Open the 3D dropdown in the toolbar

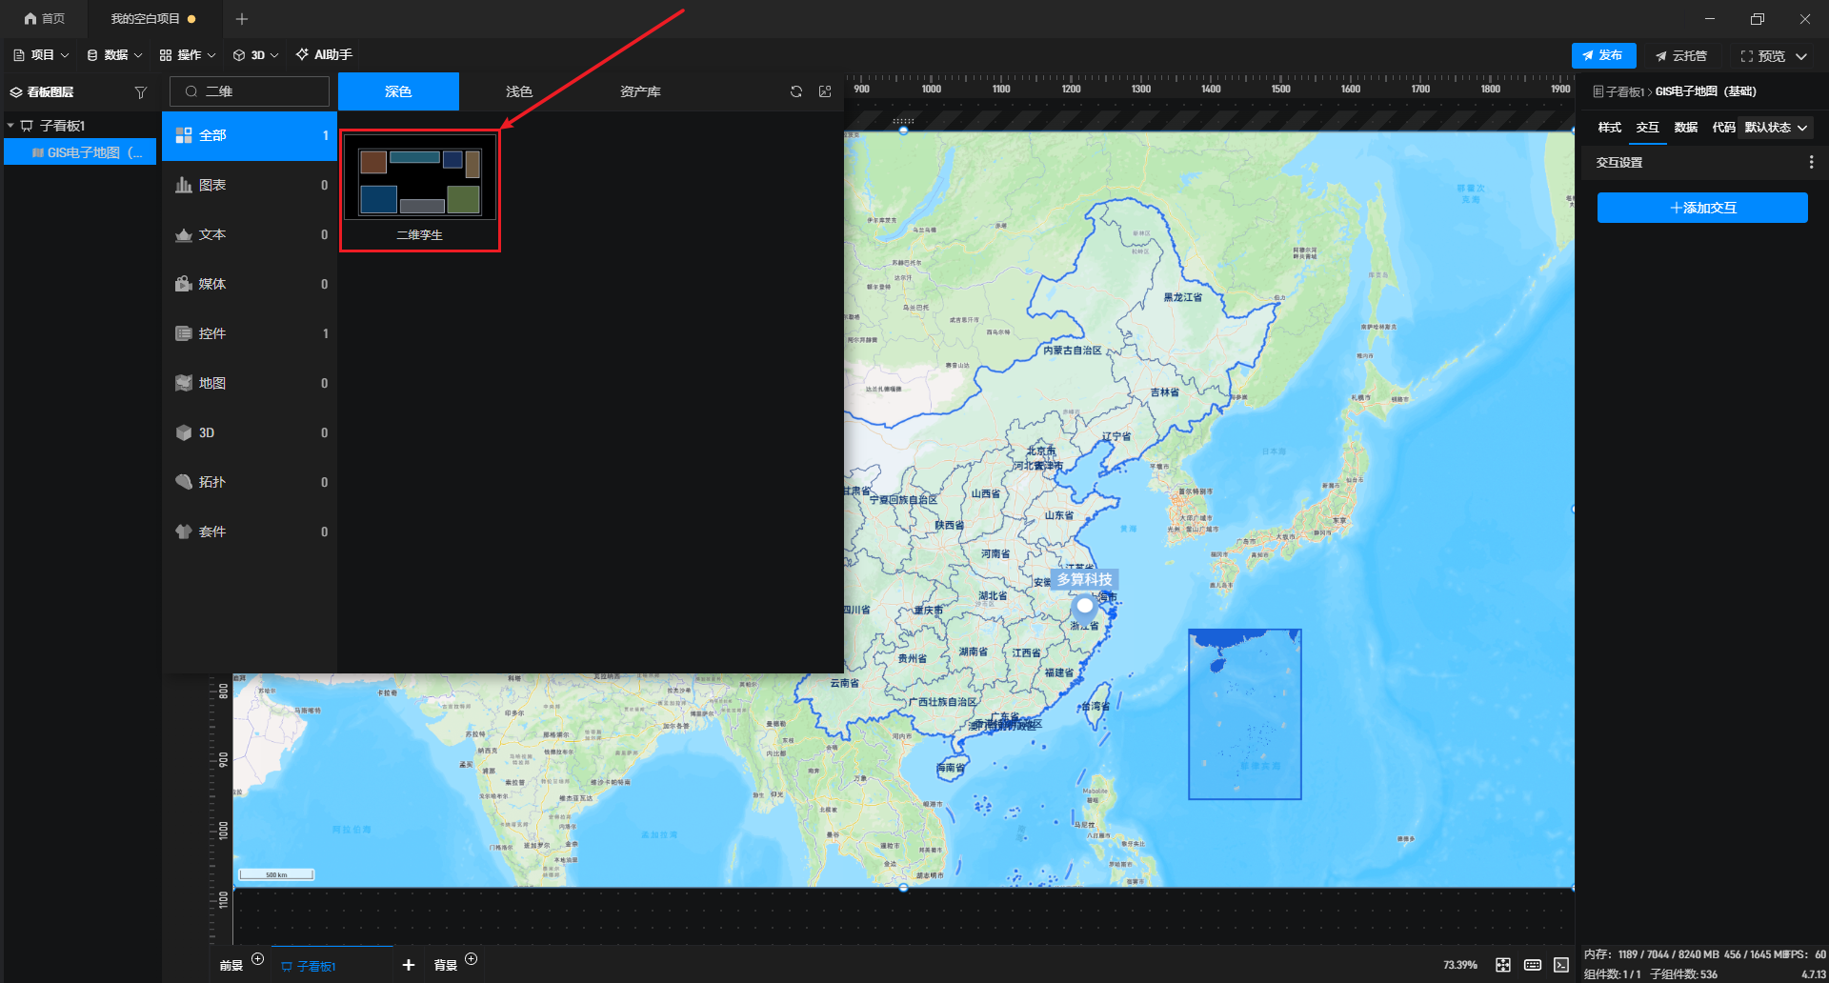(x=256, y=55)
